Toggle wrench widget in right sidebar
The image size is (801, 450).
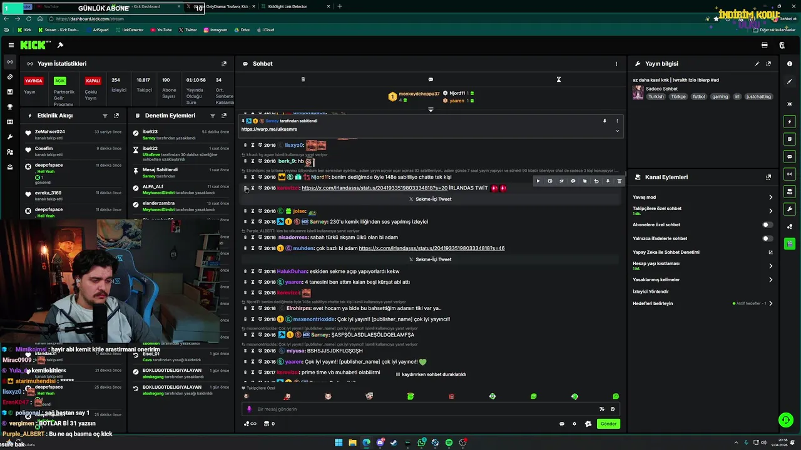tap(790, 209)
